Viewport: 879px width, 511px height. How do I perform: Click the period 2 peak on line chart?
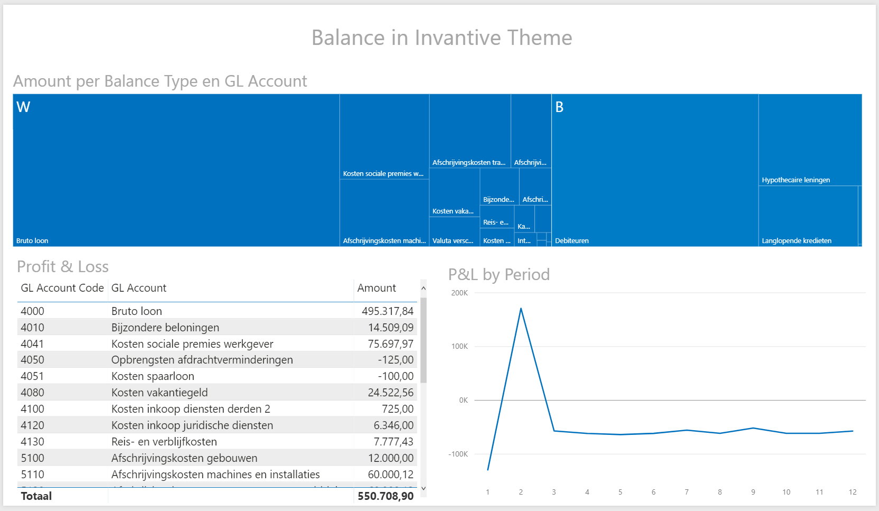coord(521,309)
